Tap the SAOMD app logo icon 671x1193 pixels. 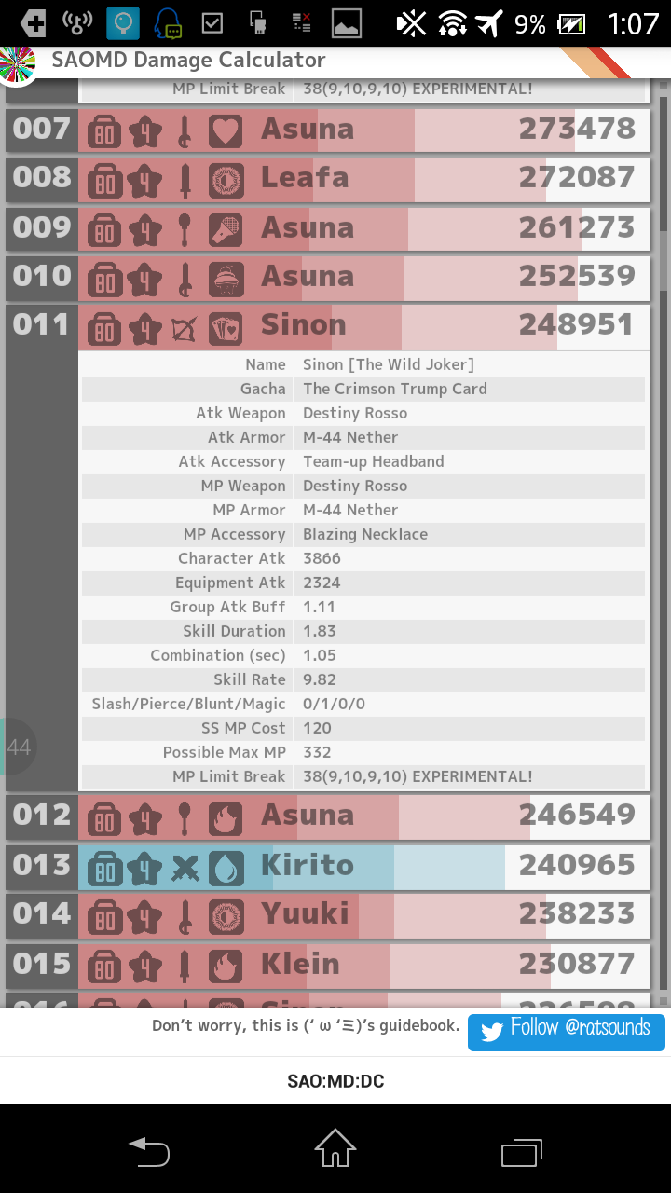click(x=17, y=65)
